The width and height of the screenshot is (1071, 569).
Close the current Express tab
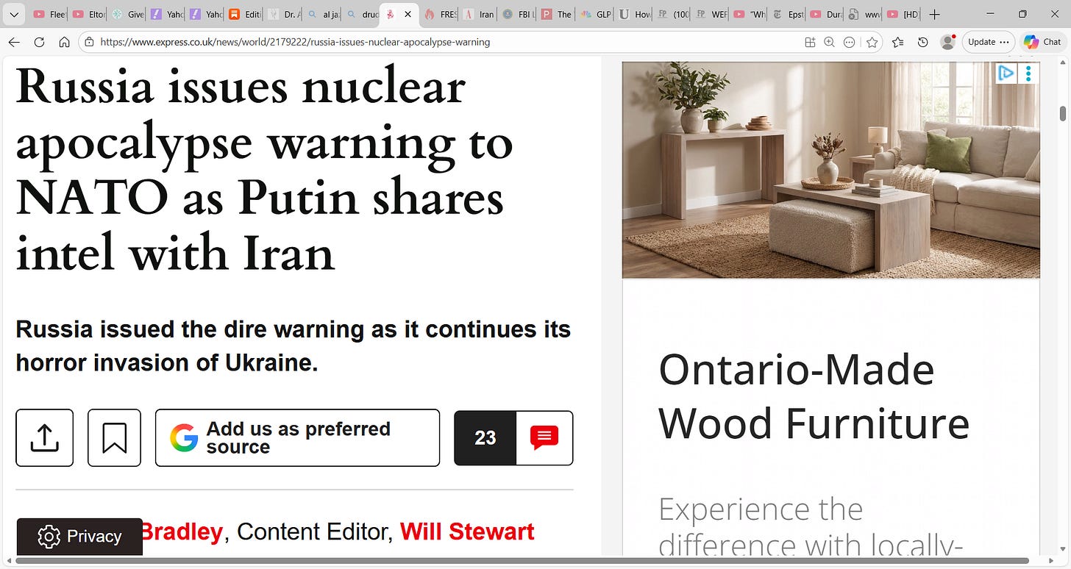tap(408, 14)
